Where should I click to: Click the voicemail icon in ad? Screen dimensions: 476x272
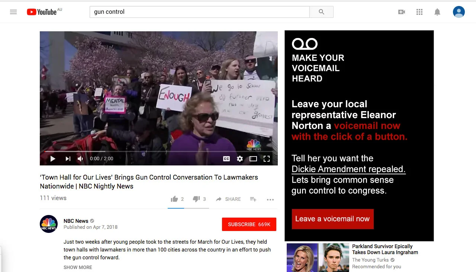tap(305, 44)
